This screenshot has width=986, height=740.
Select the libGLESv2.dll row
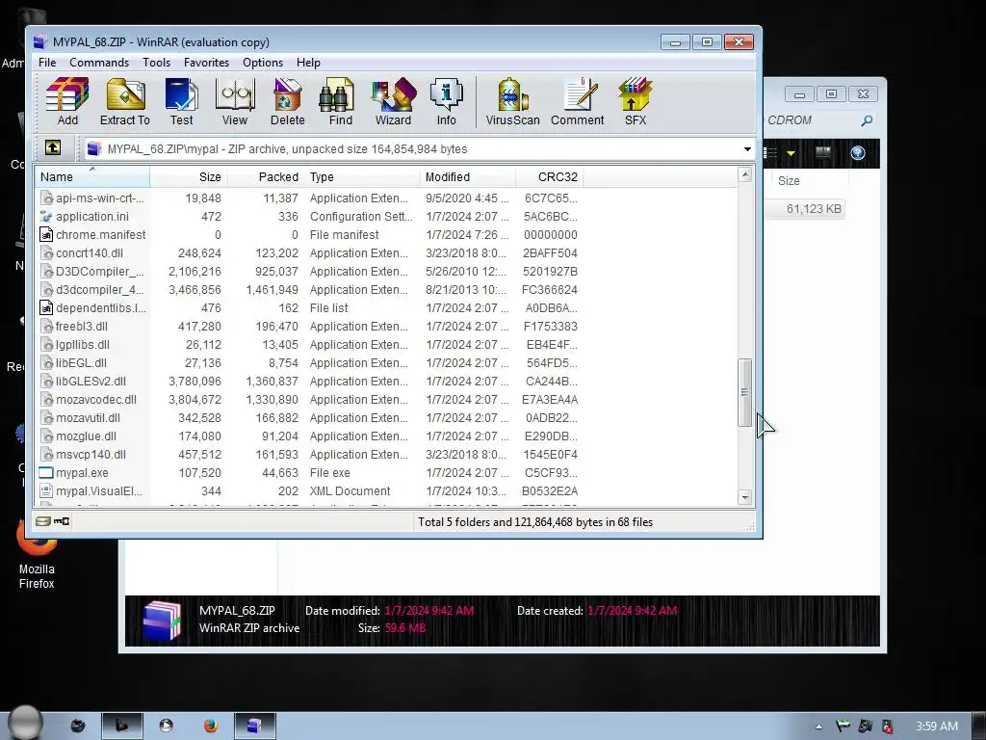pyautogui.click(x=309, y=382)
